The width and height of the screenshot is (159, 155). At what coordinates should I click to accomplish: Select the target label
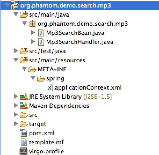[38, 124]
